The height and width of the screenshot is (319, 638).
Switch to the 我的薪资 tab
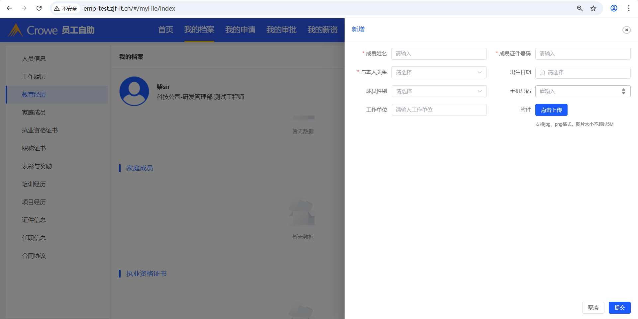pos(322,30)
